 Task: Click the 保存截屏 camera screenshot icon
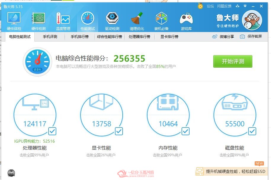(x=242, y=36)
